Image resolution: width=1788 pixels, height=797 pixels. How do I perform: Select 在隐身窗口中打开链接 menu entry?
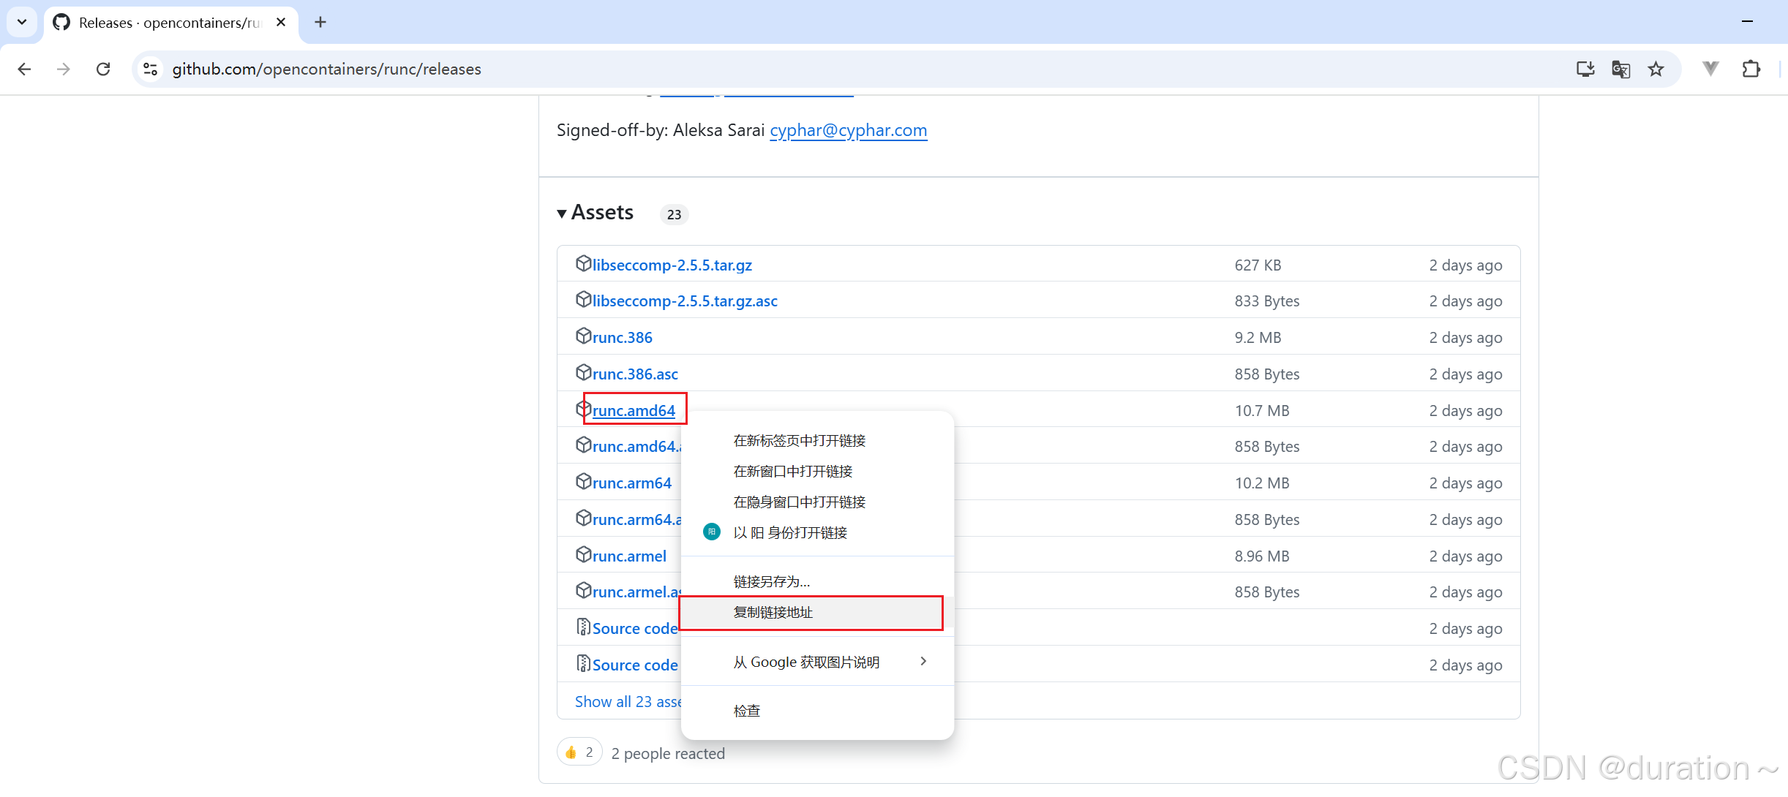click(x=817, y=502)
